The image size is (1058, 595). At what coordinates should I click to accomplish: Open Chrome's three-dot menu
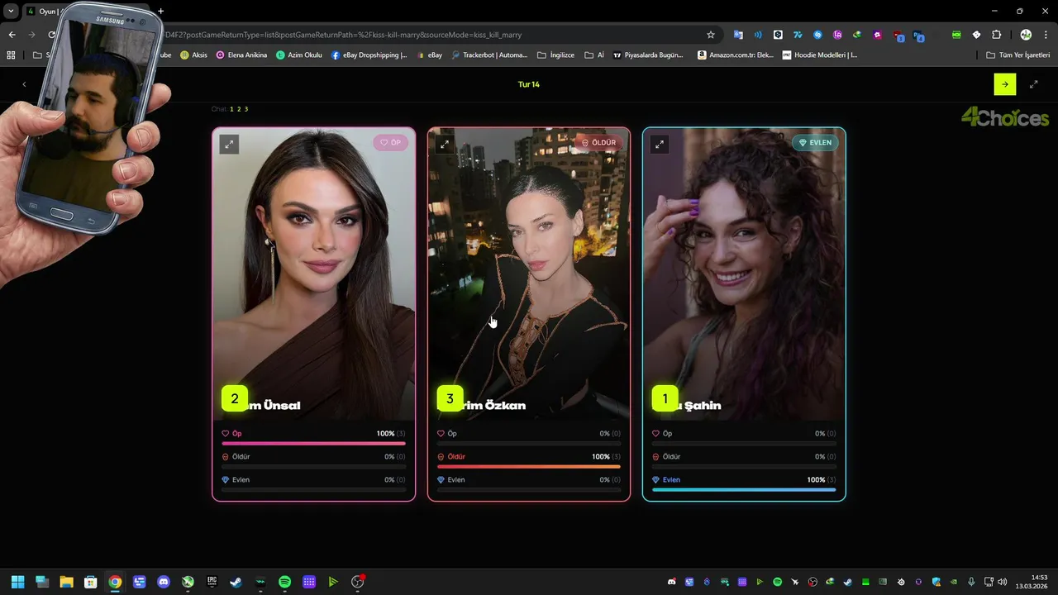point(1044,35)
